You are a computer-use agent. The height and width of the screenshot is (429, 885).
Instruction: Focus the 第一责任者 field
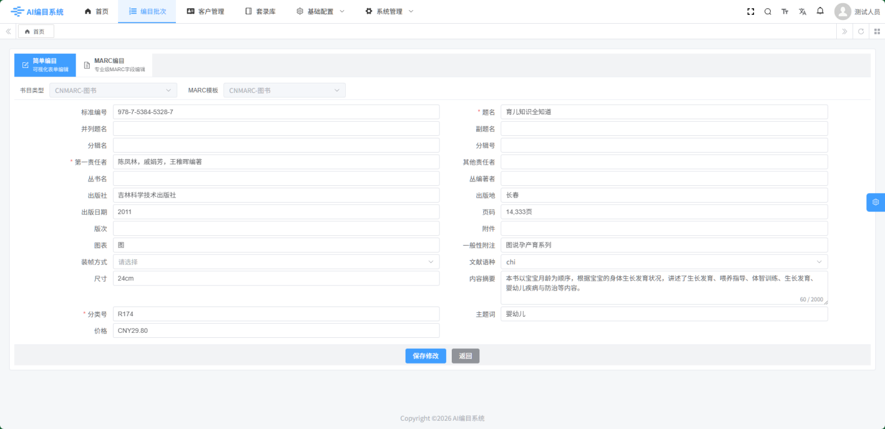276,162
